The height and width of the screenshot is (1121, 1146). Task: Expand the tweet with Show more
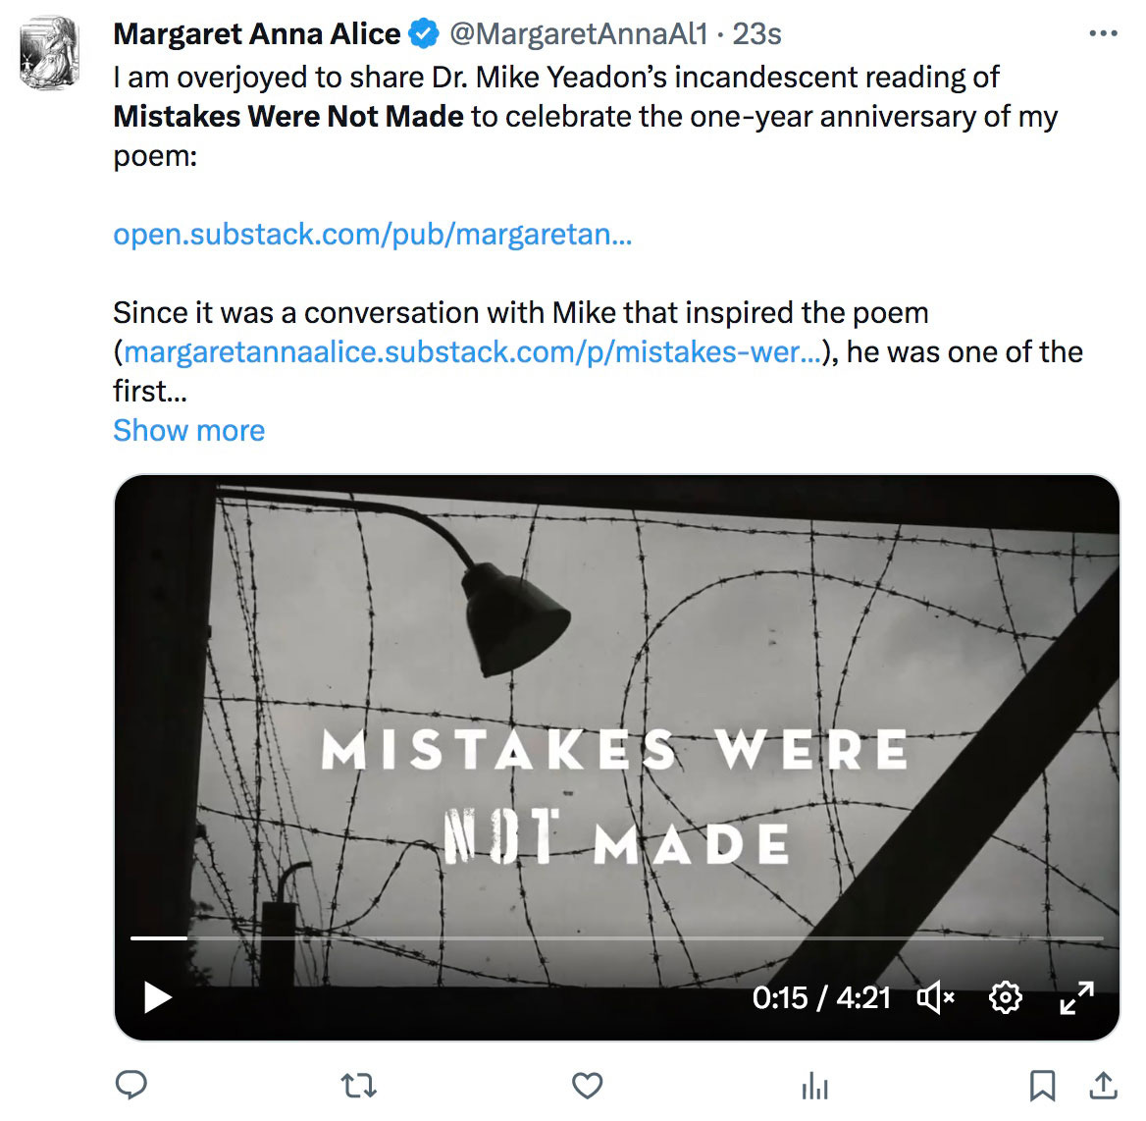(188, 430)
